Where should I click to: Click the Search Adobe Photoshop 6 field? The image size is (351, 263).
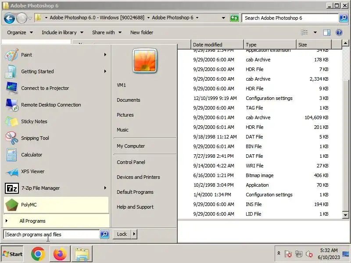point(290,18)
